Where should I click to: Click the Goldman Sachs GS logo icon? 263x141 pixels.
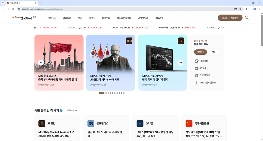coord(91,123)
